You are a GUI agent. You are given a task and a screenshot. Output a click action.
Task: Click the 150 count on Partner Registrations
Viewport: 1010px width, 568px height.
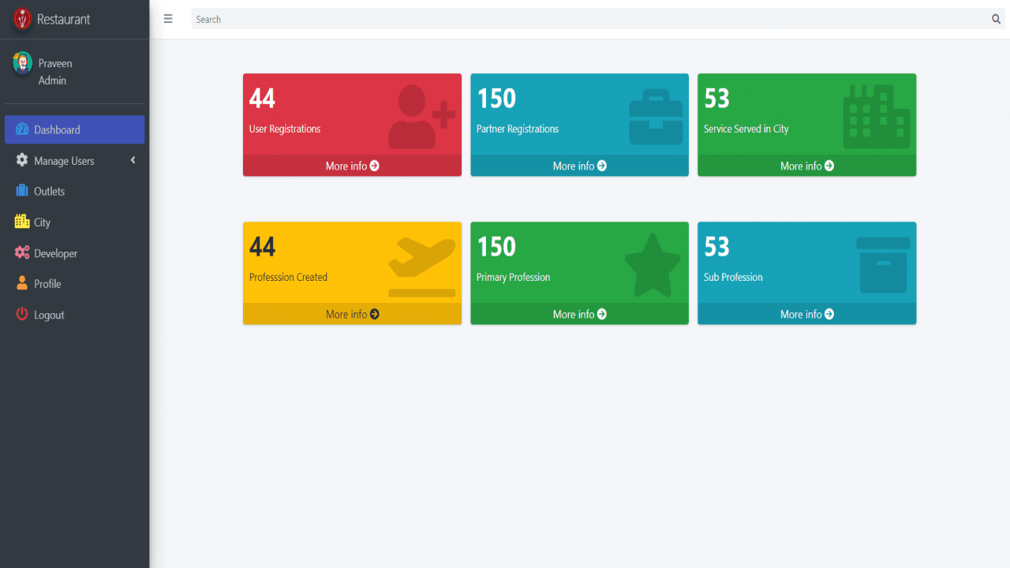tap(496, 98)
